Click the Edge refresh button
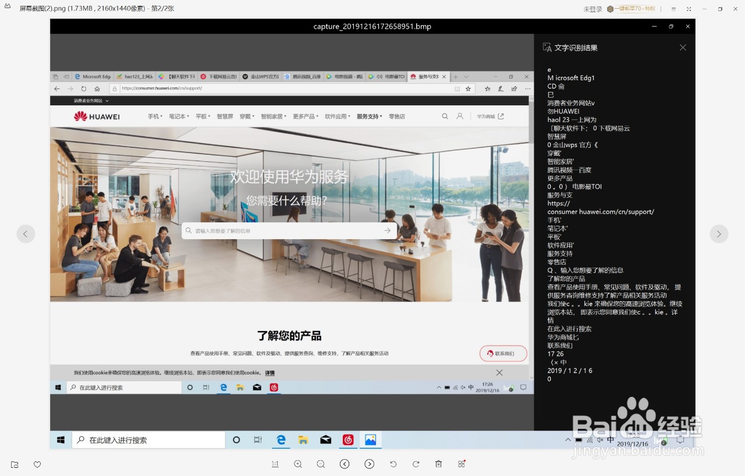 point(84,88)
